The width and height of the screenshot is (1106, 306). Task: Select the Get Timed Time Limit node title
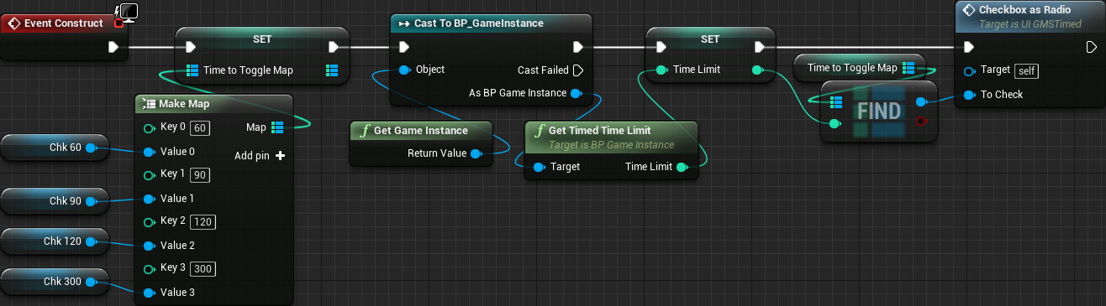point(600,131)
